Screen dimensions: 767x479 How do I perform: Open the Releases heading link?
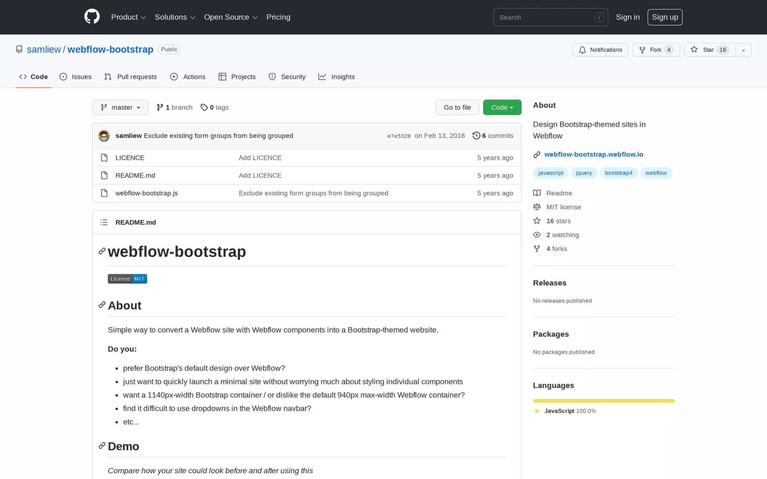550,283
